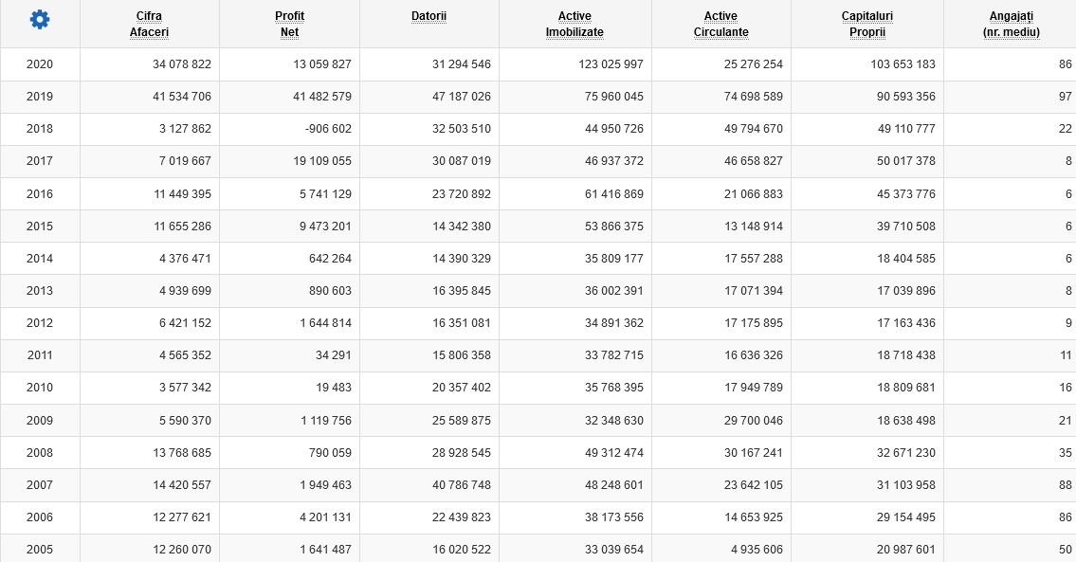The image size is (1076, 562).
Task: Click the Capitaluri Proprii column header
Action: click(867, 24)
